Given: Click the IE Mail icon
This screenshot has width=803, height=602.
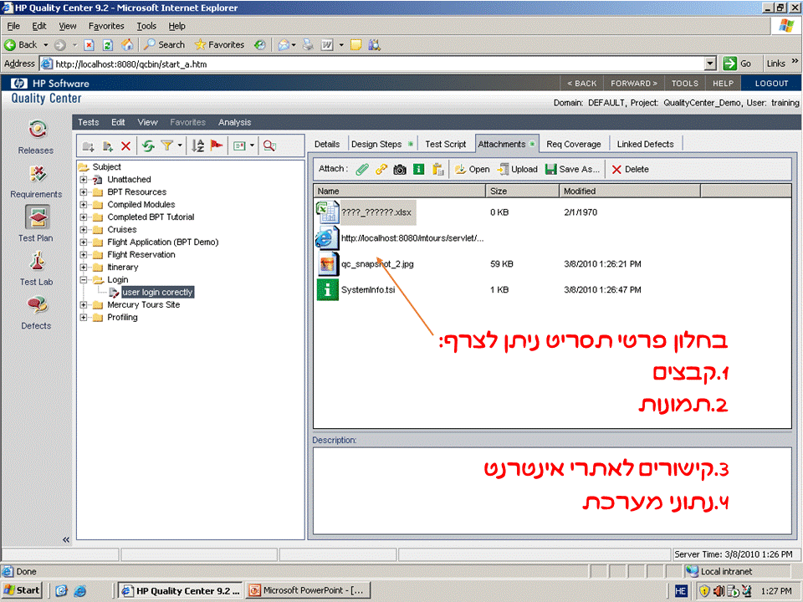Looking at the screenshot, I should (284, 45).
